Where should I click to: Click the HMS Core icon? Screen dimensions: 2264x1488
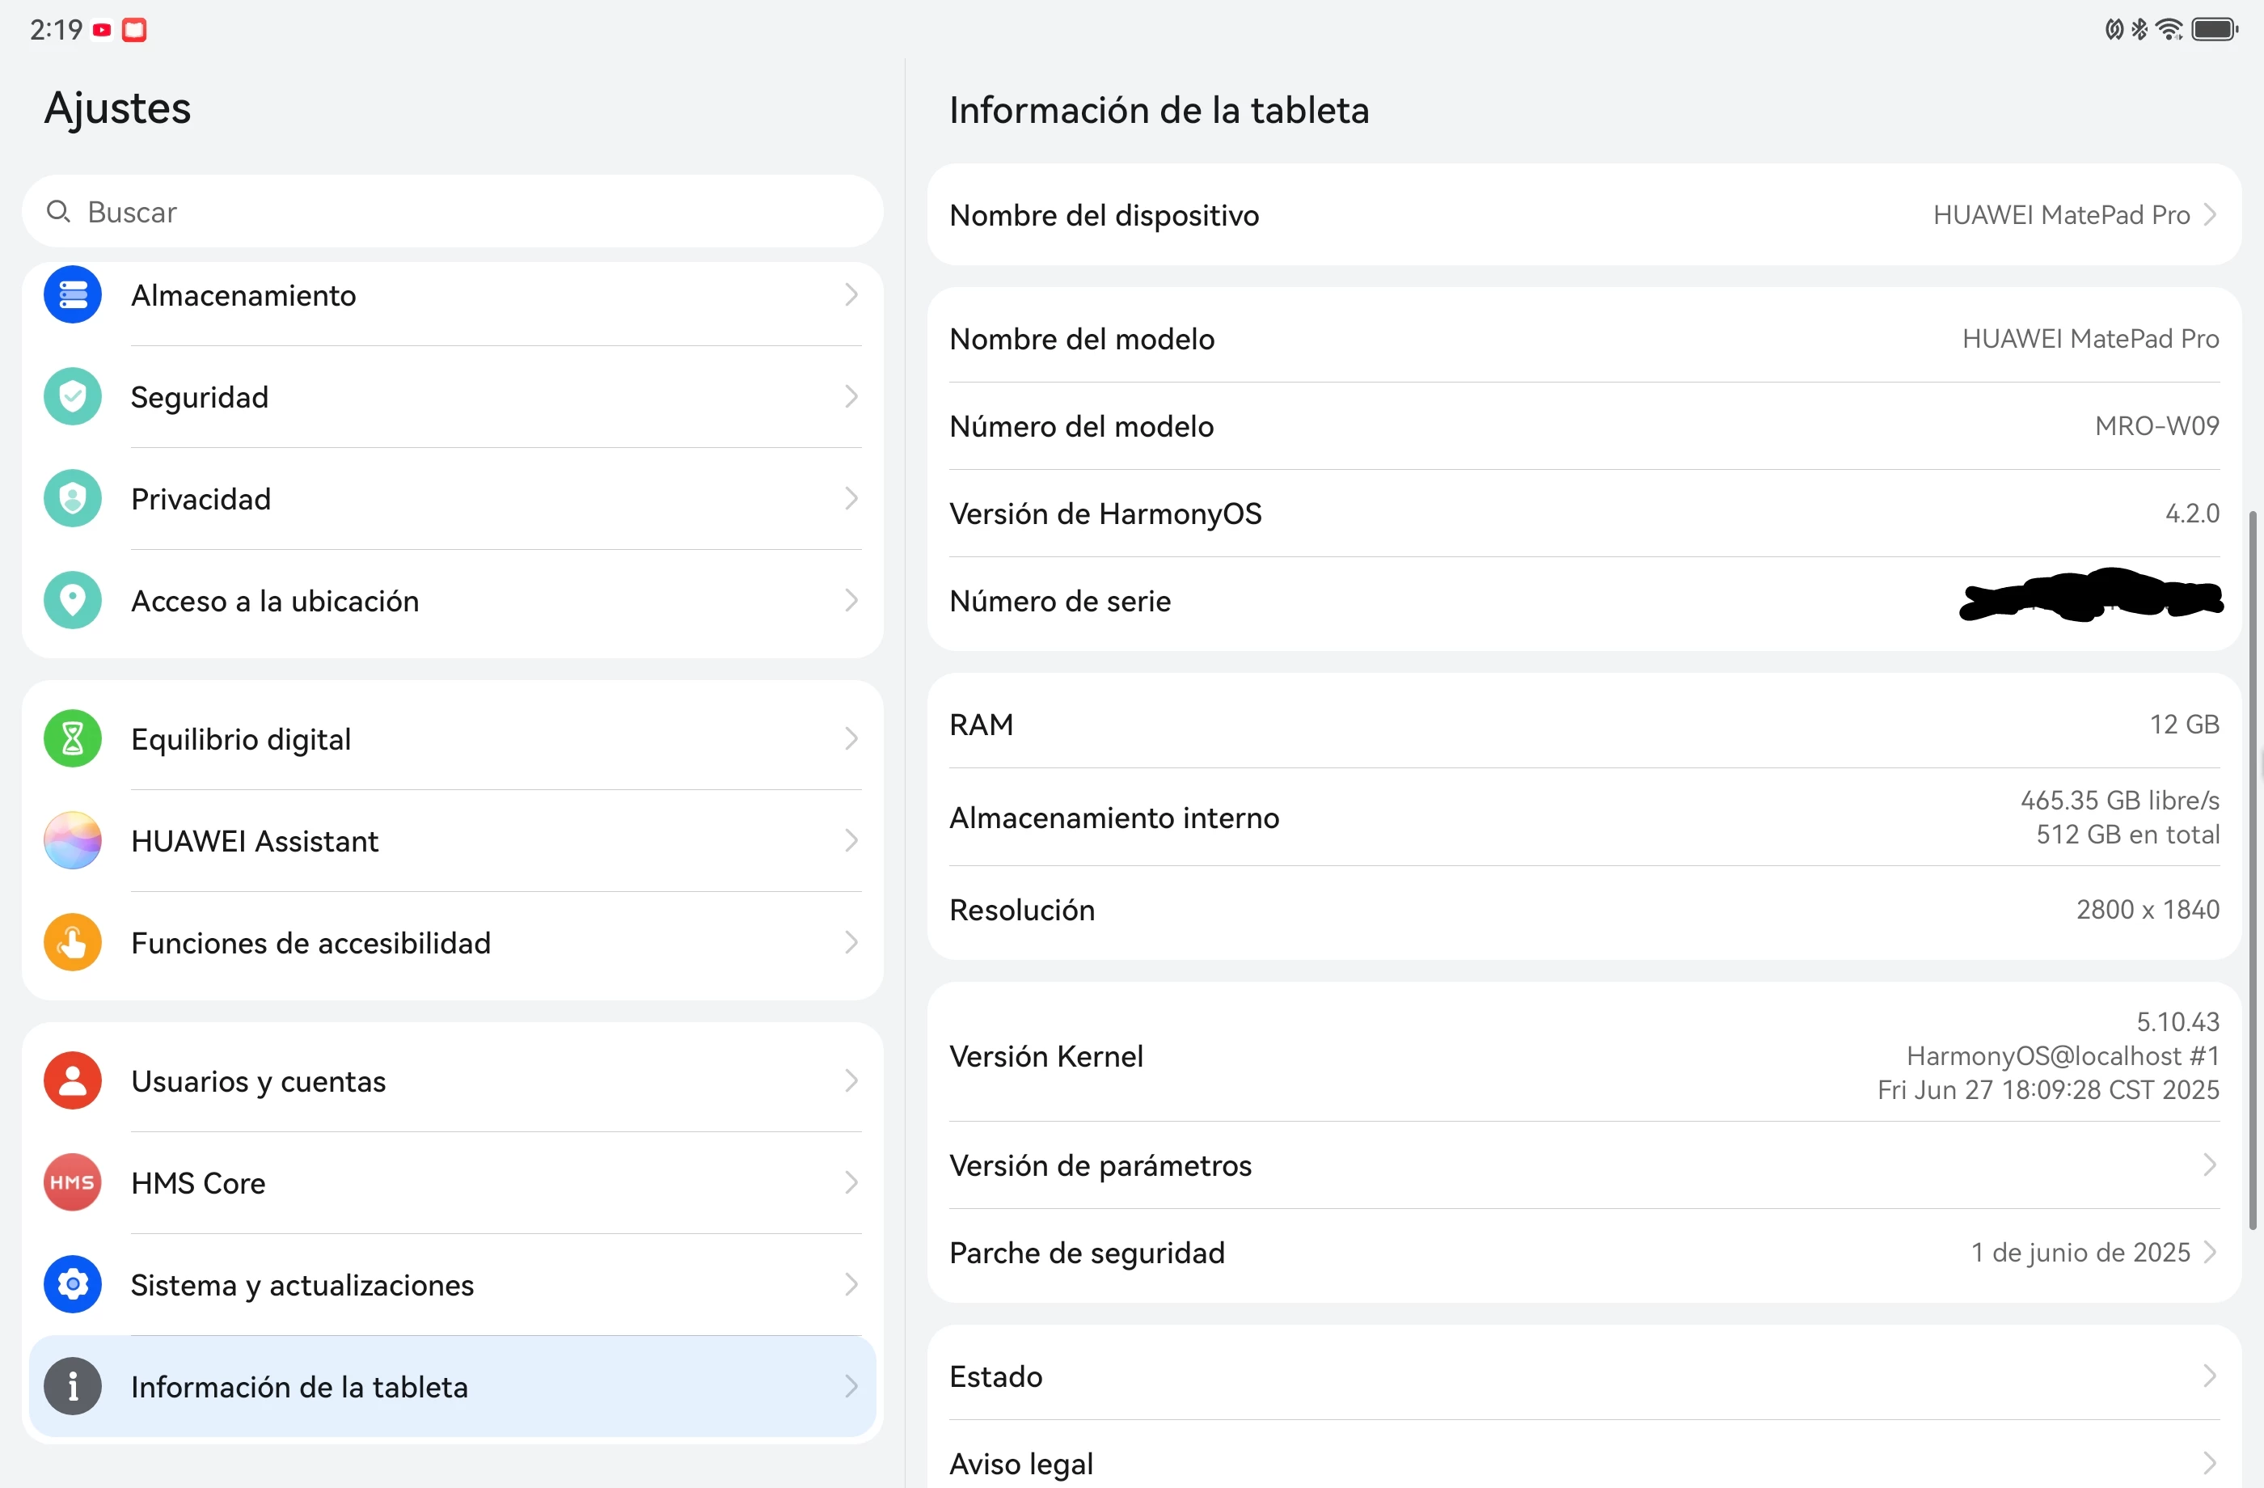(72, 1182)
